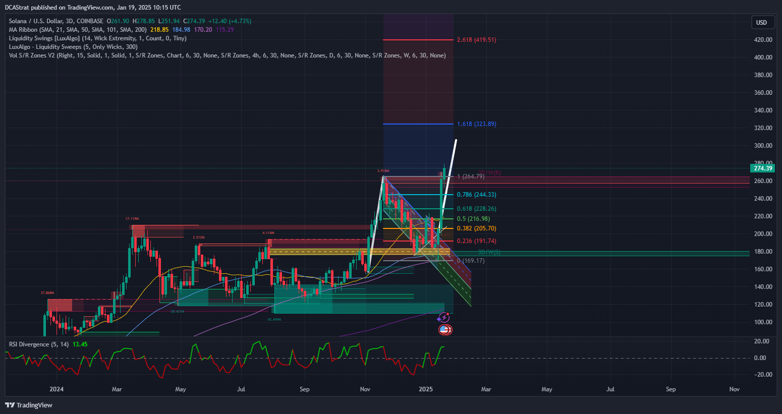Click the 274.39 current price label
782x414 pixels.
pos(762,168)
